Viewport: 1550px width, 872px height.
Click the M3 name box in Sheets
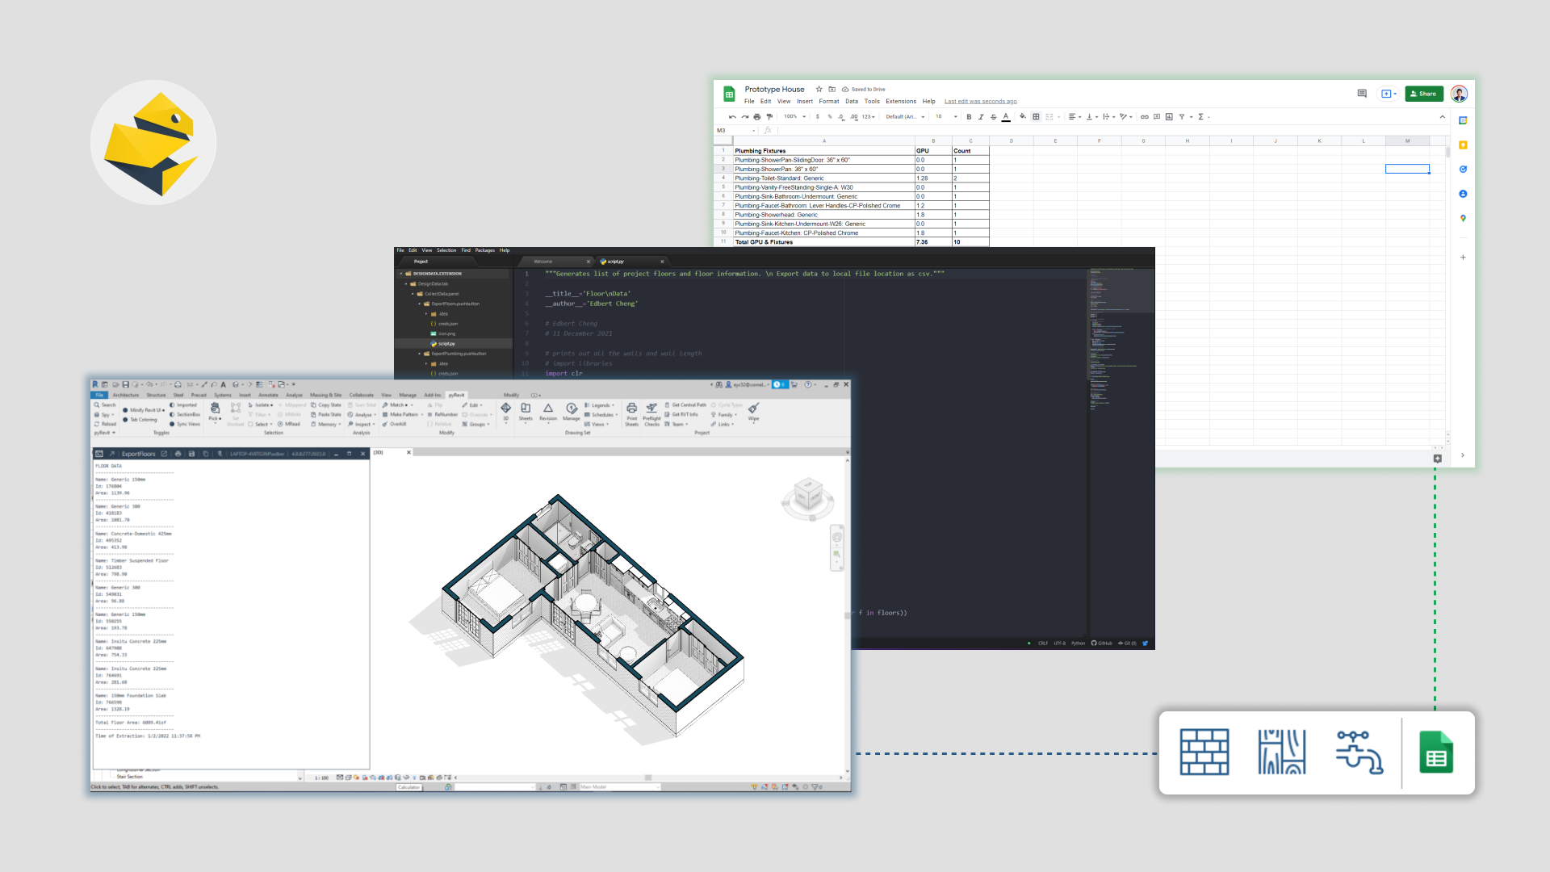(735, 130)
